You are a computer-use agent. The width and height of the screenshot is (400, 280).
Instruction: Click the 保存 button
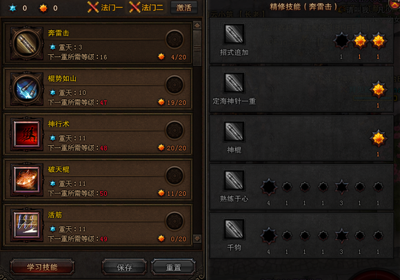(x=125, y=267)
